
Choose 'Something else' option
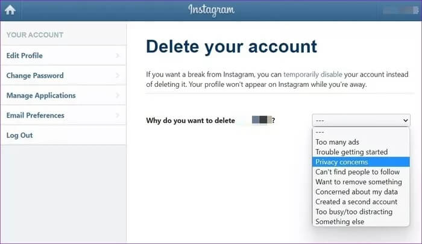tap(361, 221)
